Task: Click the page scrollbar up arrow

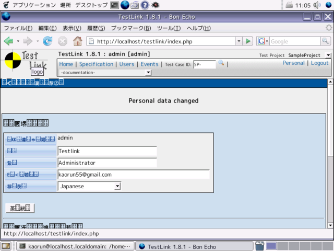Action: click(330, 82)
